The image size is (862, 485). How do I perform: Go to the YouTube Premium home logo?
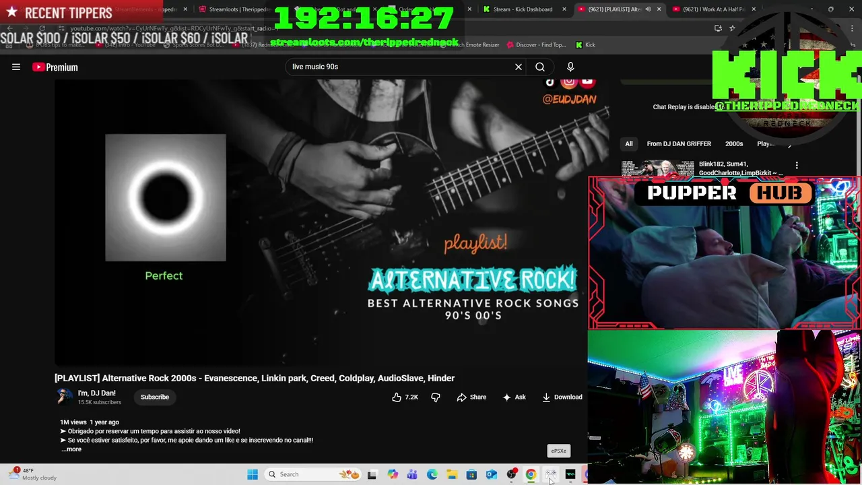coord(55,67)
